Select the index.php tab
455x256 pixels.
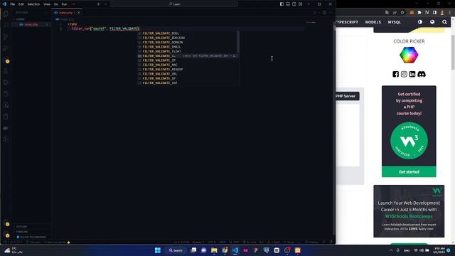pyautogui.click(x=67, y=13)
